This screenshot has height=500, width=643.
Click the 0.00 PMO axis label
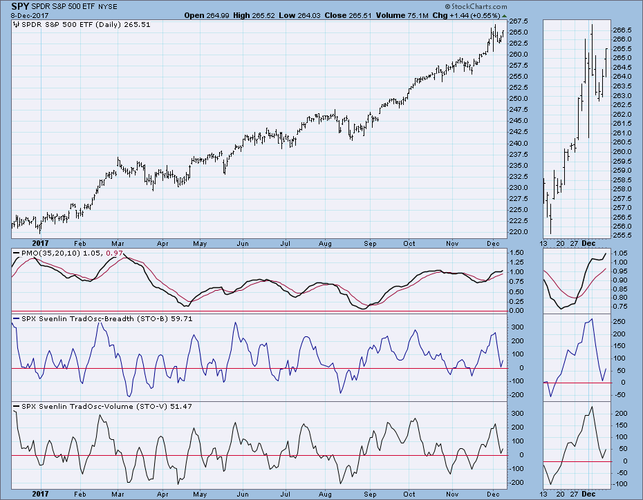pos(516,310)
